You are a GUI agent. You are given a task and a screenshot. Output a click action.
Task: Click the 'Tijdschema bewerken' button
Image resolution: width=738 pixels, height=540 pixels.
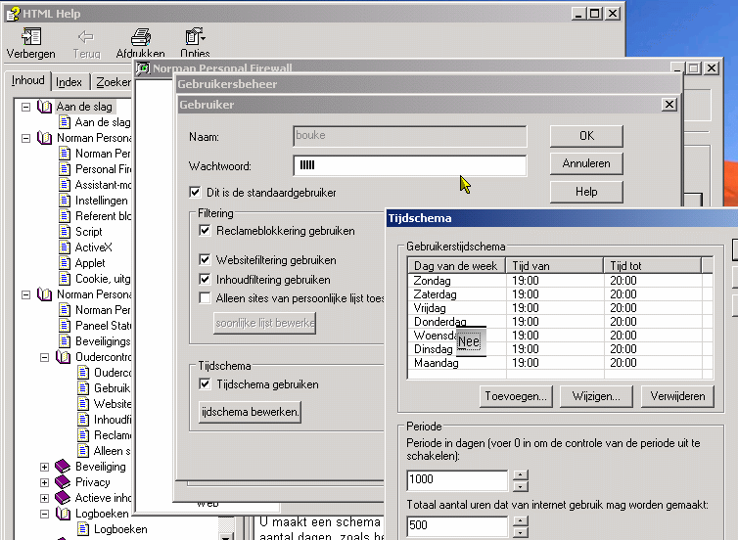click(x=250, y=412)
